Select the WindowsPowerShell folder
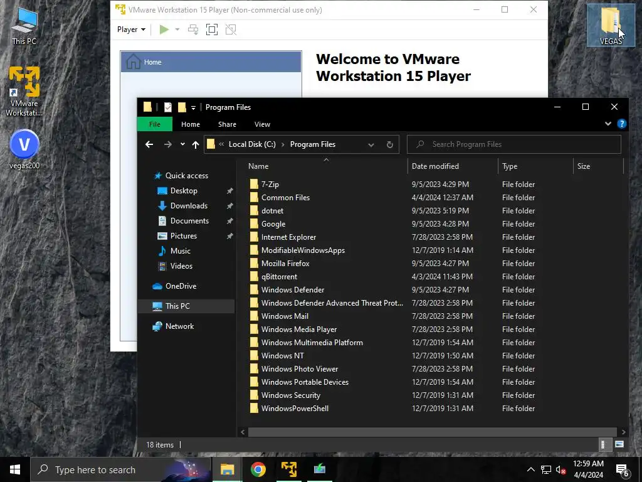The height and width of the screenshot is (482, 642). coord(295,409)
